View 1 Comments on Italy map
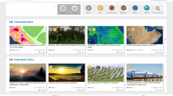The width and height of the screenshot is (173, 96). (x=38, y=50)
